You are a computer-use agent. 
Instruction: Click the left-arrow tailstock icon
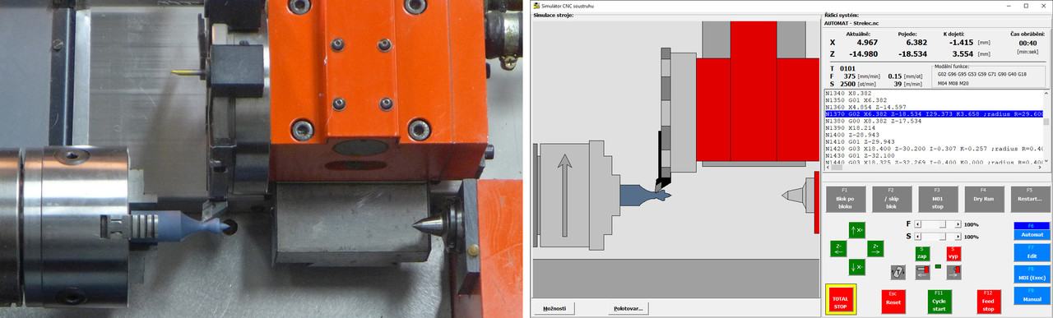(x=923, y=271)
